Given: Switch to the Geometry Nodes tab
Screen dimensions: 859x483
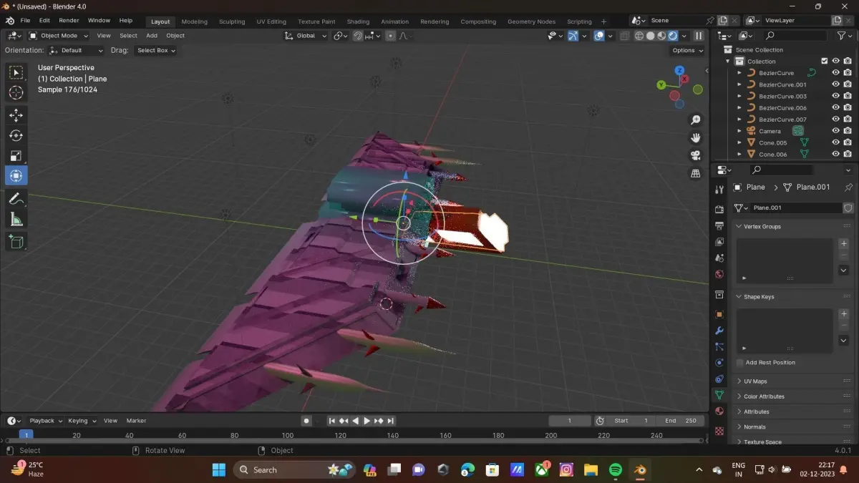Looking at the screenshot, I should point(531,21).
